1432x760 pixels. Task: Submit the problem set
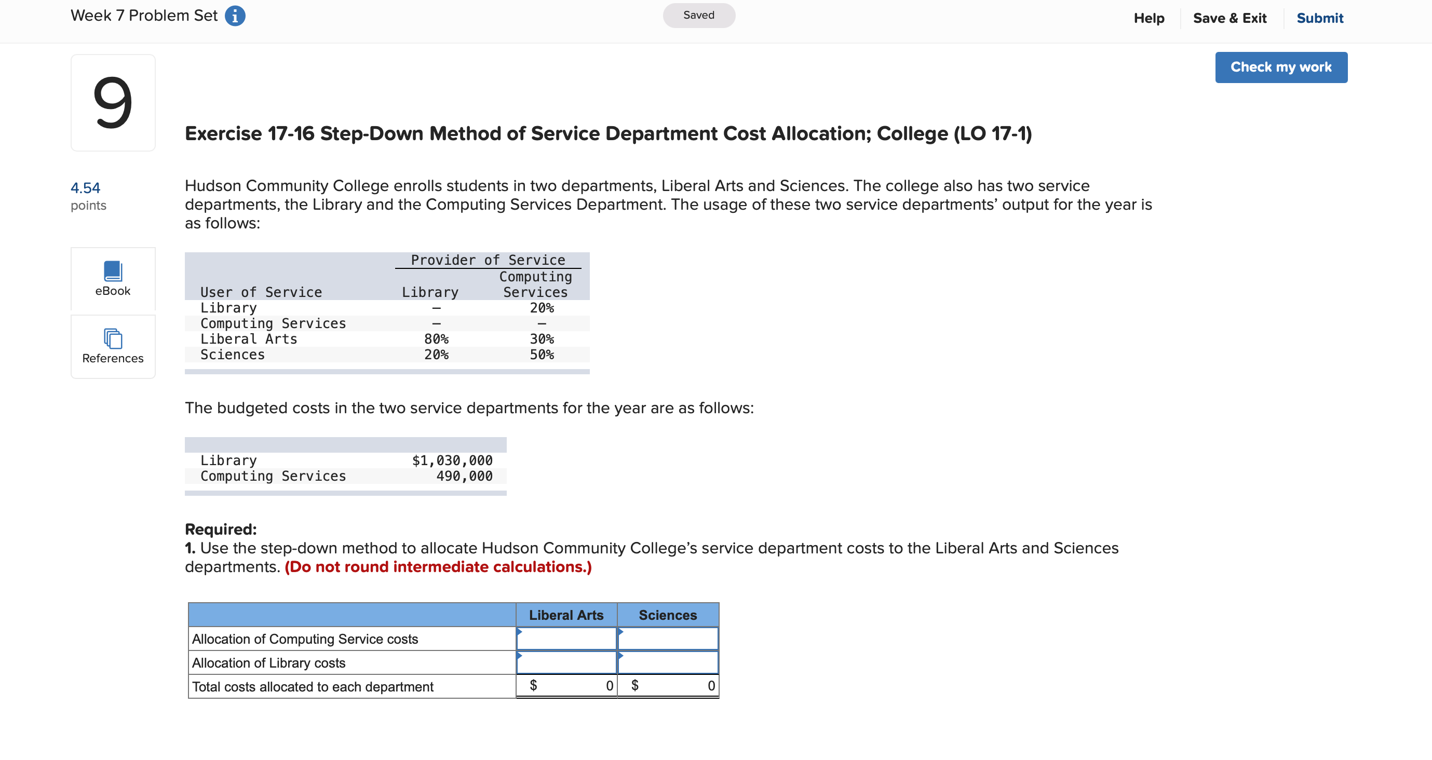pyautogui.click(x=1319, y=18)
